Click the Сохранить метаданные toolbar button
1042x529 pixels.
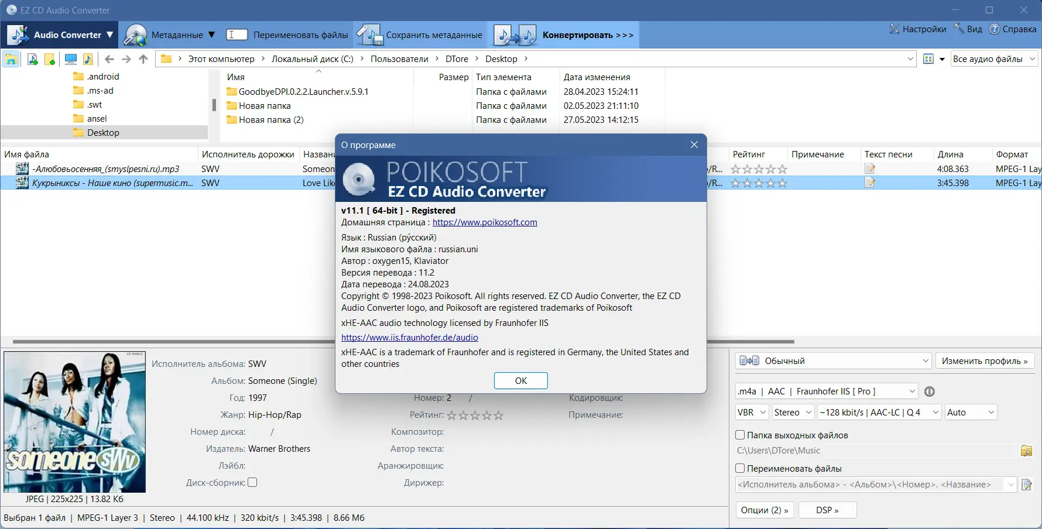coord(421,35)
